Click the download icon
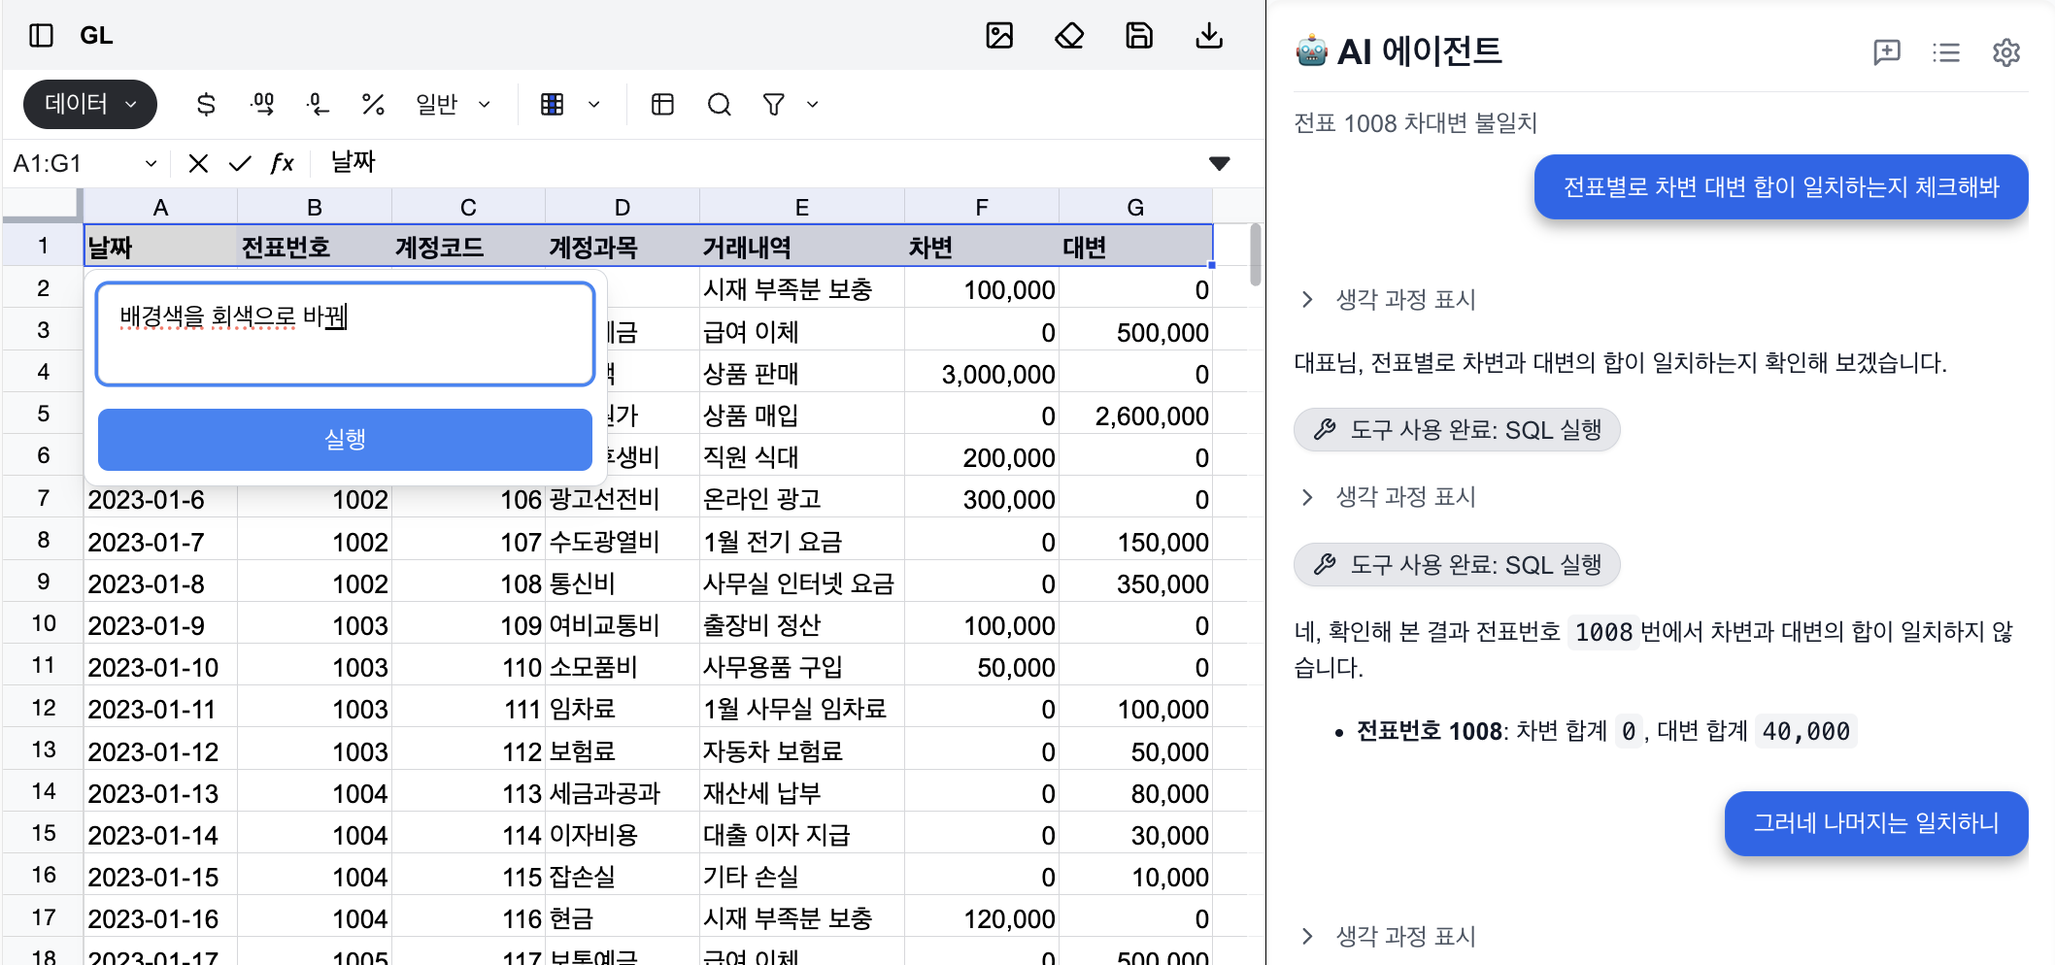The image size is (2055, 965). (1209, 36)
